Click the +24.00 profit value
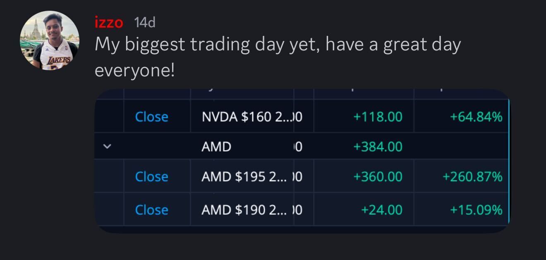The height and width of the screenshot is (260, 546). point(381,210)
